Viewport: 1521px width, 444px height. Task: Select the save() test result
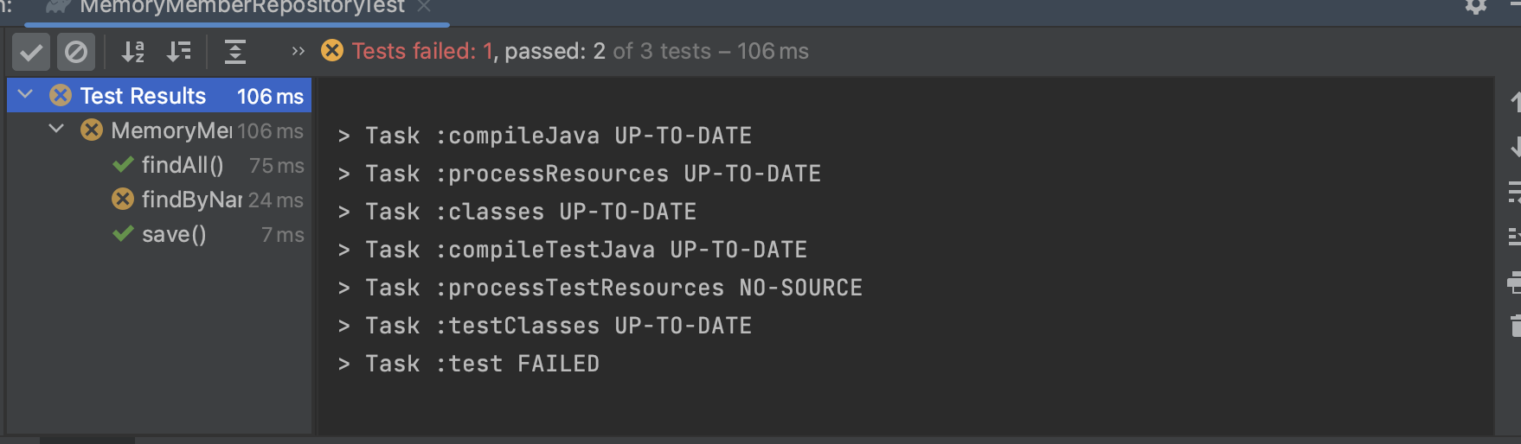click(174, 234)
